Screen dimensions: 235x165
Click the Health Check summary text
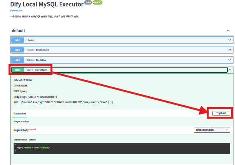coord(42,50)
